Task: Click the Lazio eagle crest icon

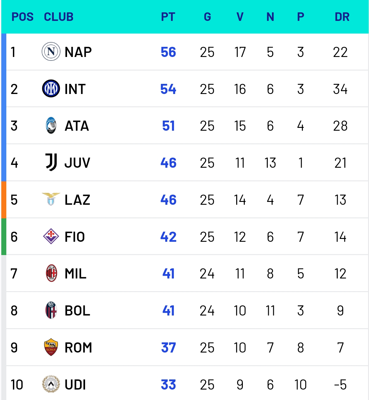Action: 51,199
